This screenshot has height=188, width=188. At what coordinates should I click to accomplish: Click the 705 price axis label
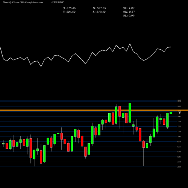pos(179,136)
